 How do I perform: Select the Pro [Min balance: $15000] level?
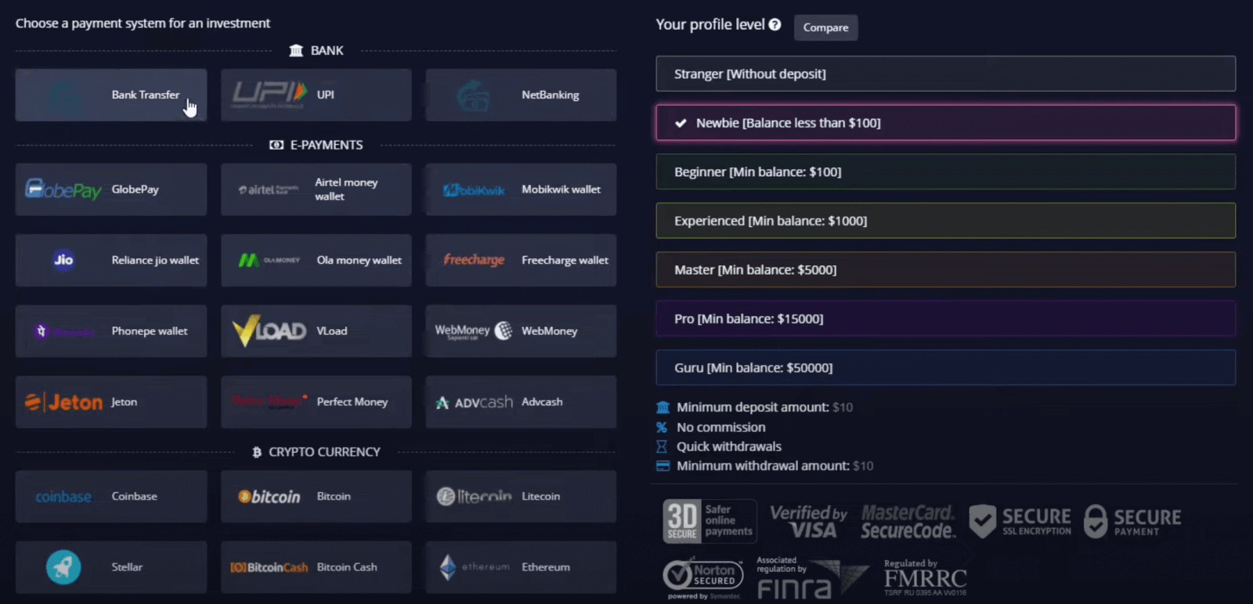(x=945, y=318)
